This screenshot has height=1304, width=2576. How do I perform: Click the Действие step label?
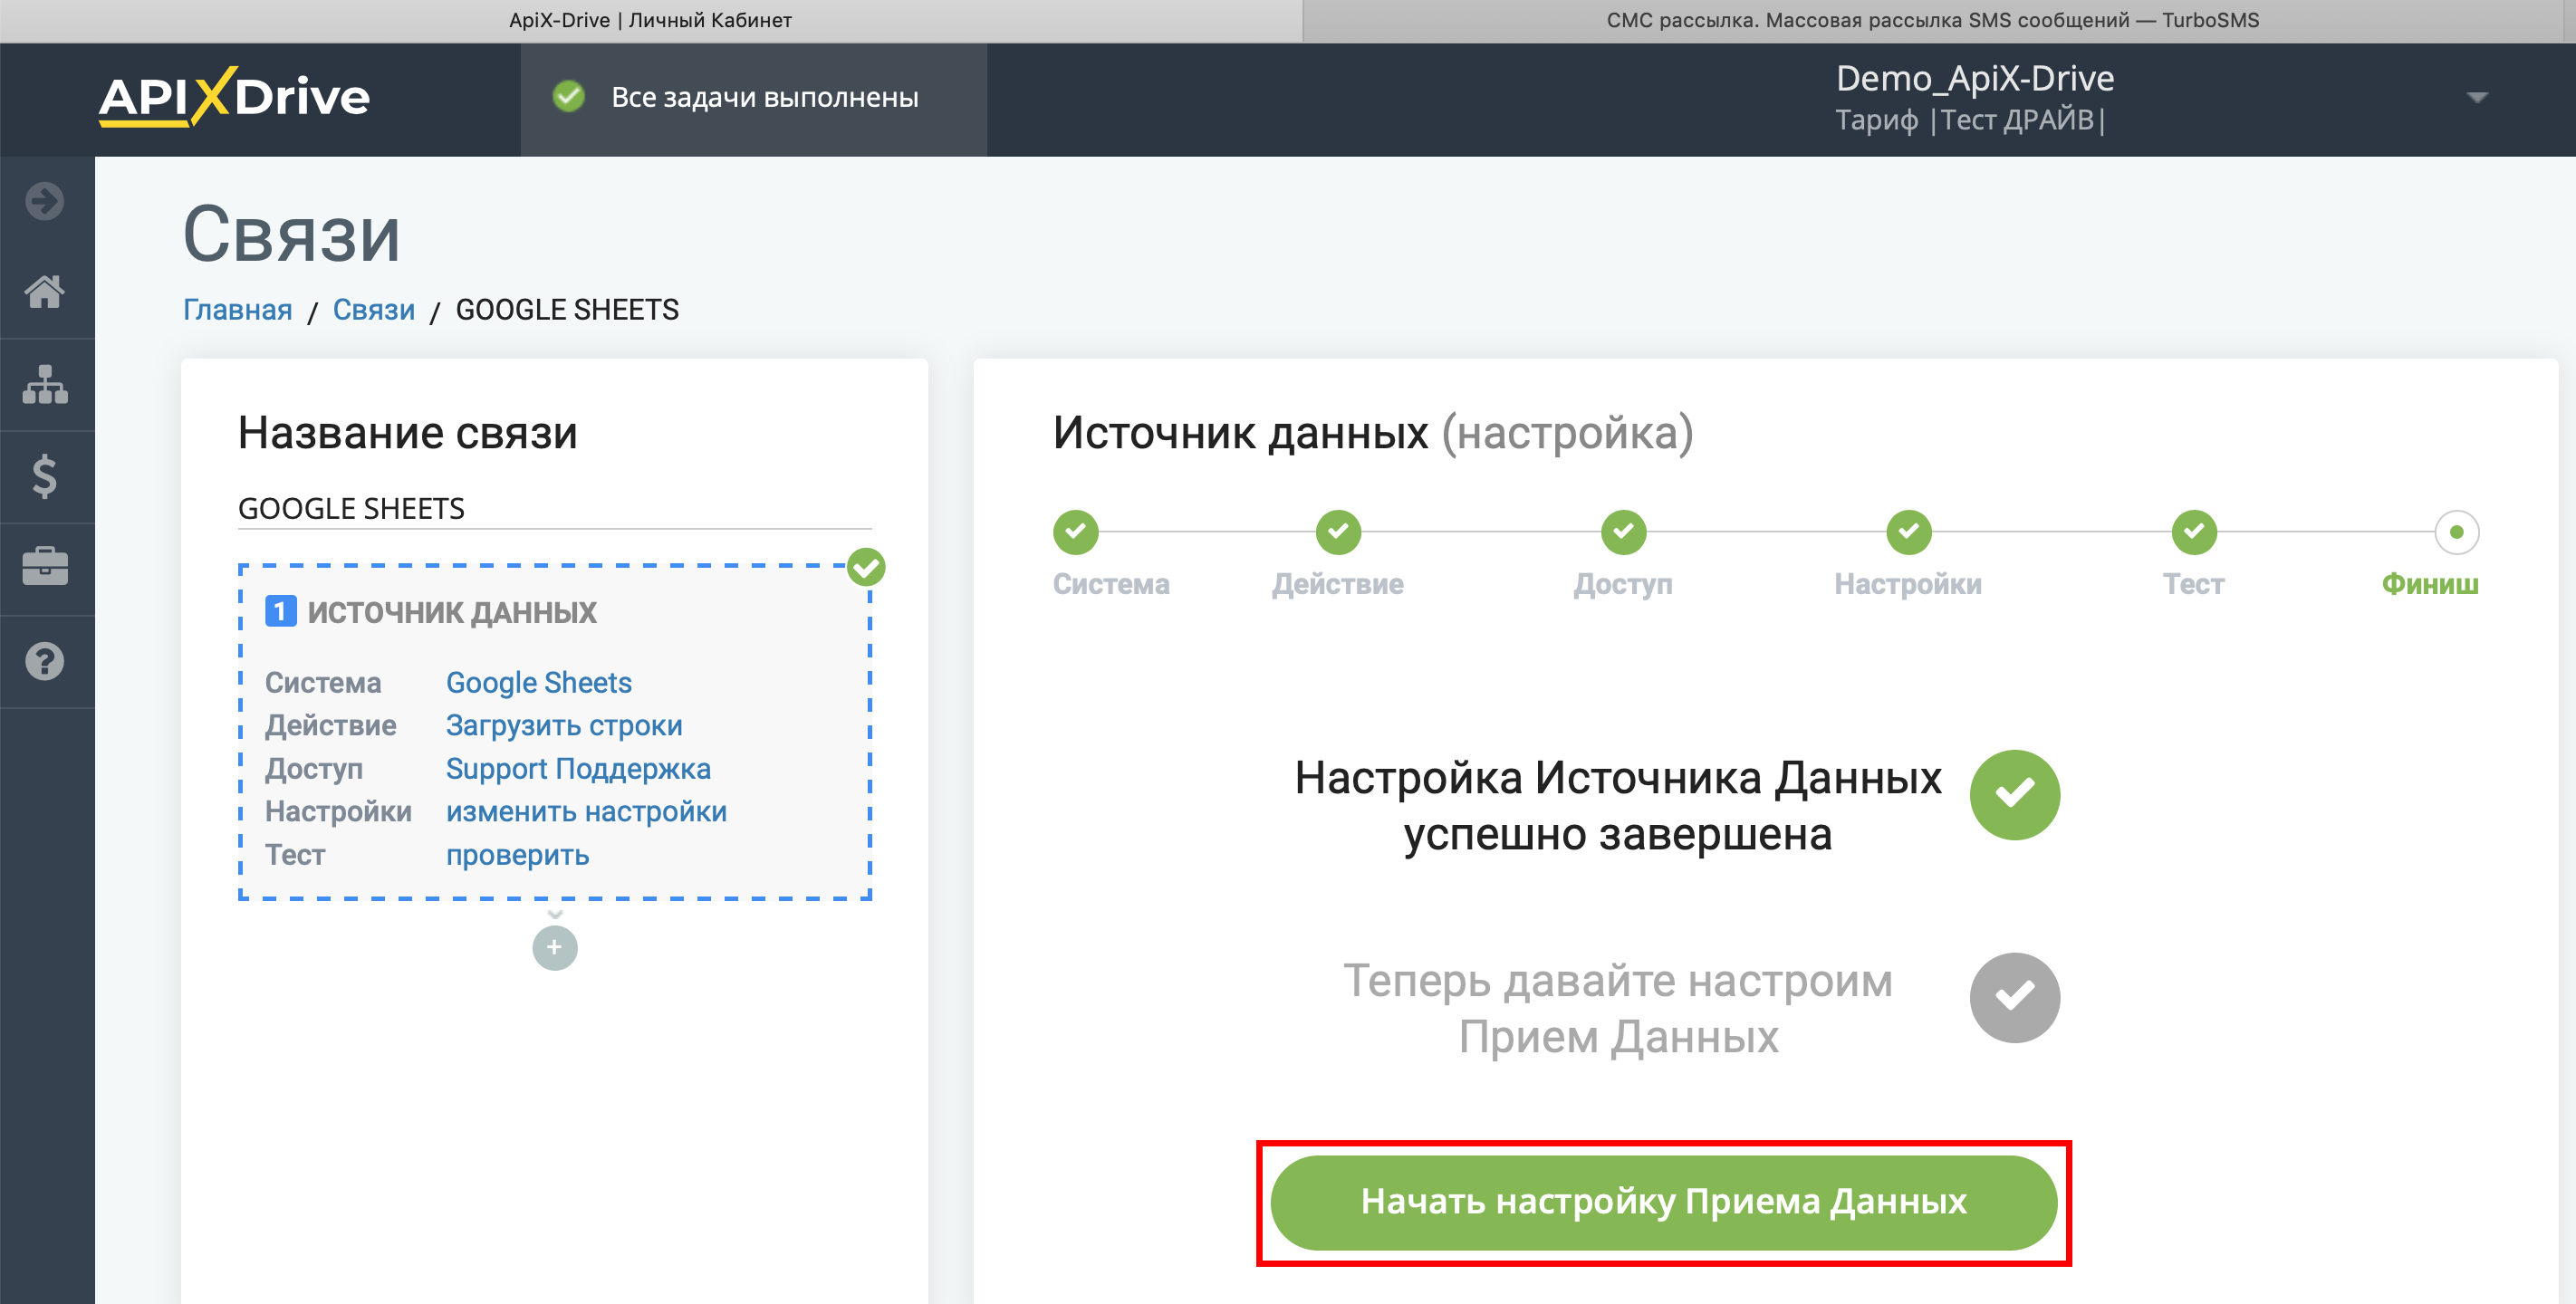[x=1337, y=584]
